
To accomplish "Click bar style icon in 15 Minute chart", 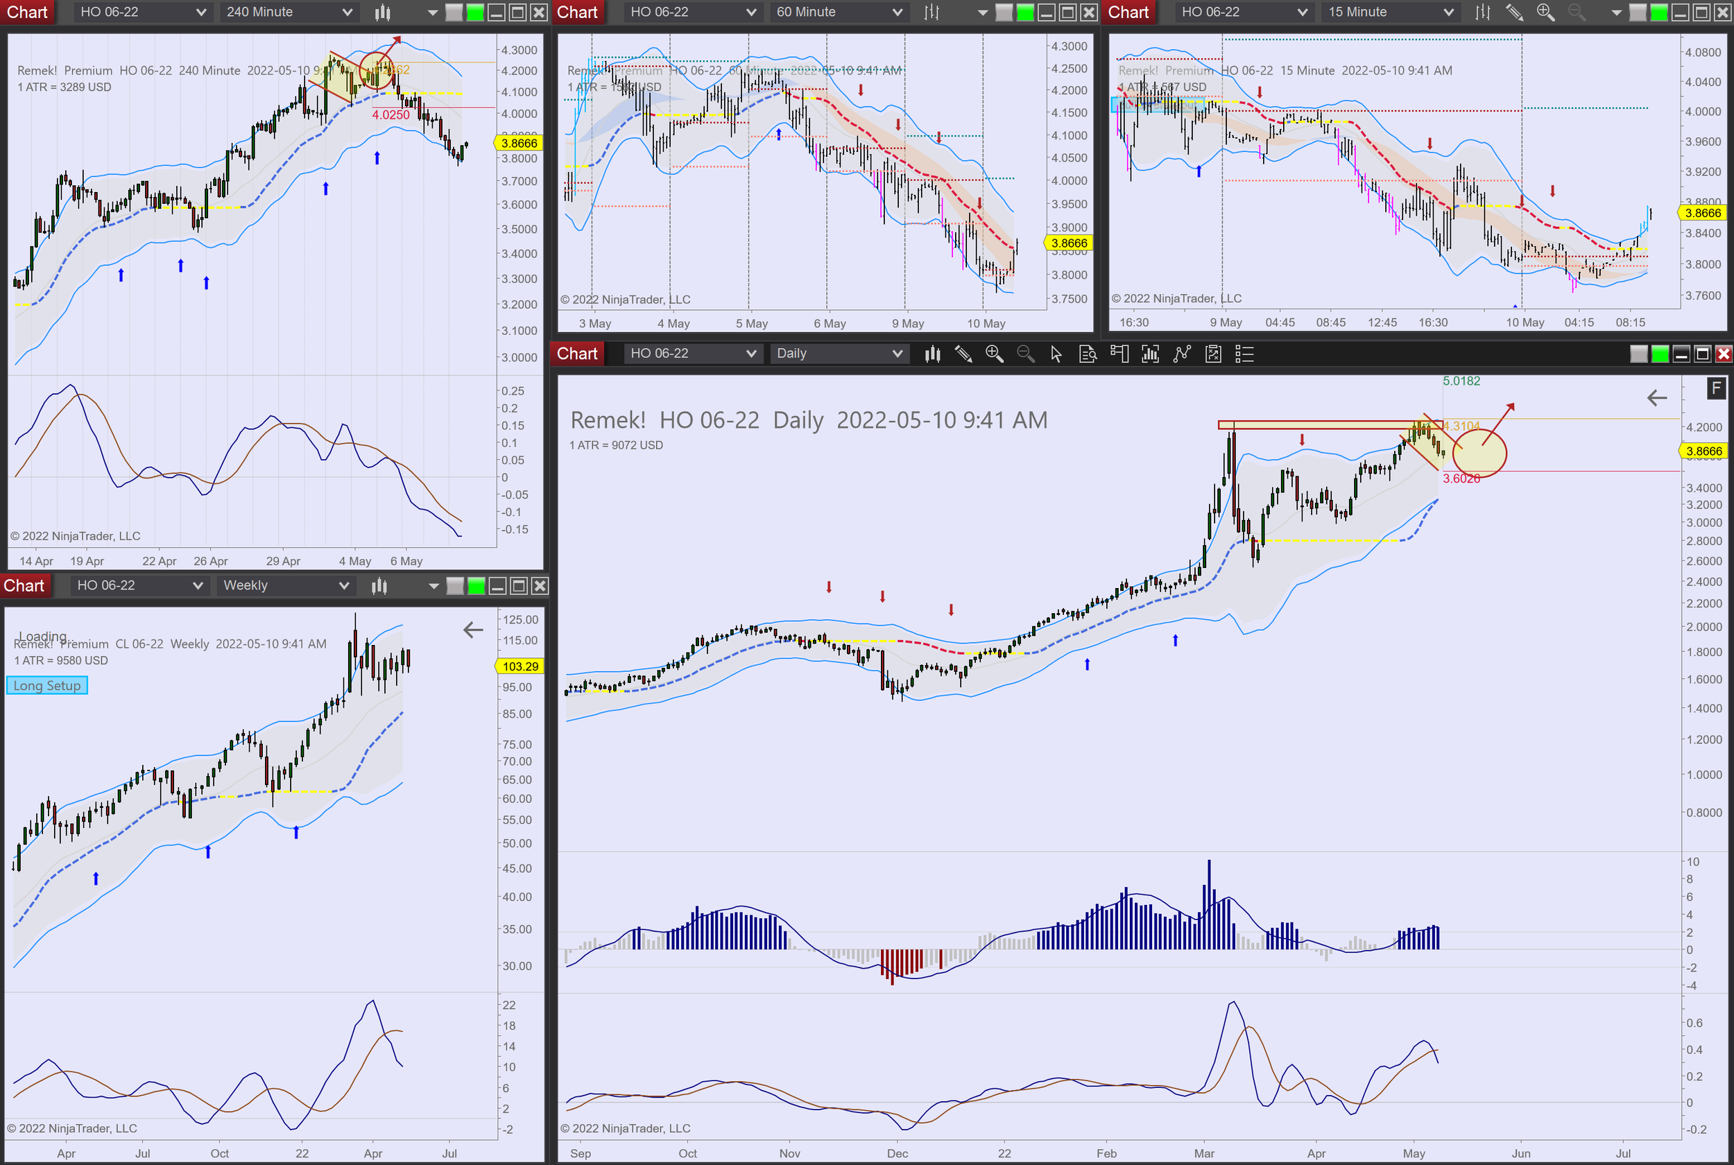I will pyautogui.click(x=1483, y=12).
